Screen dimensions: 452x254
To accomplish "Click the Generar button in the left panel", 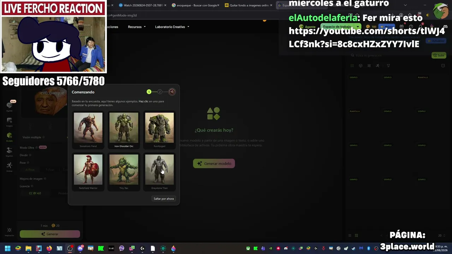I will [50, 234].
